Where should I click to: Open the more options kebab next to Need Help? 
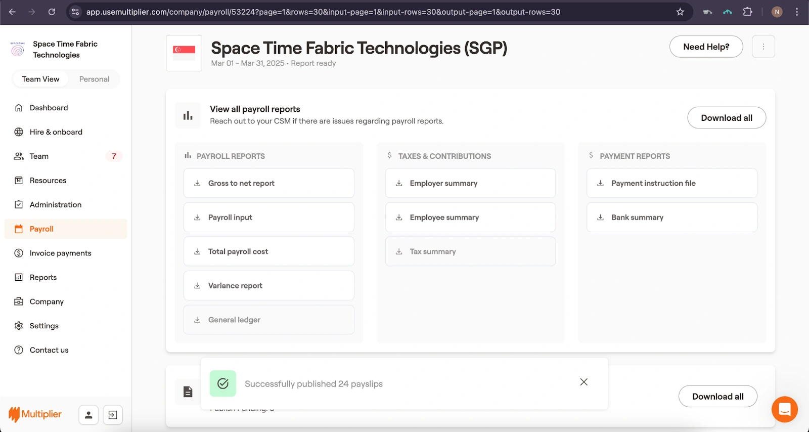tap(763, 47)
